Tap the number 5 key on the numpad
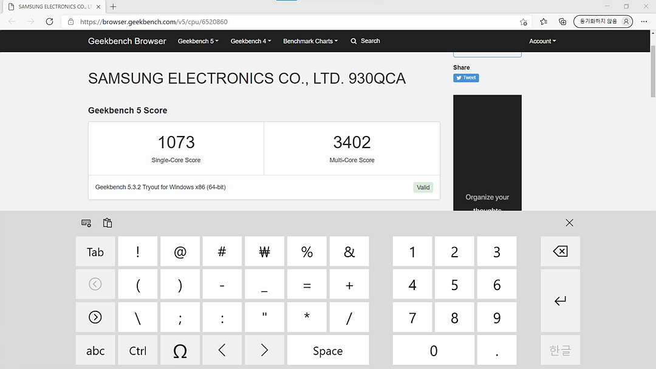This screenshot has width=656, height=369. click(x=454, y=284)
